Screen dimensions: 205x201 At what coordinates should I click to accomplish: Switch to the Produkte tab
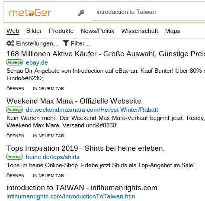coord(61,31)
